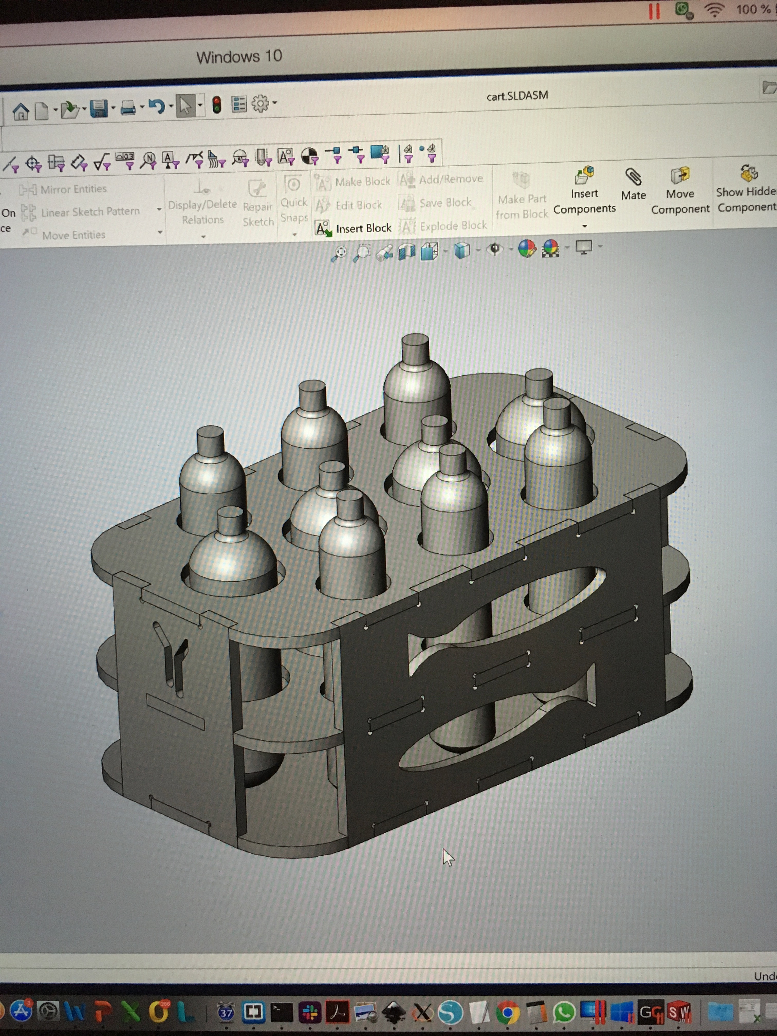Click the Rebuild traffic light icon

(x=216, y=105)
